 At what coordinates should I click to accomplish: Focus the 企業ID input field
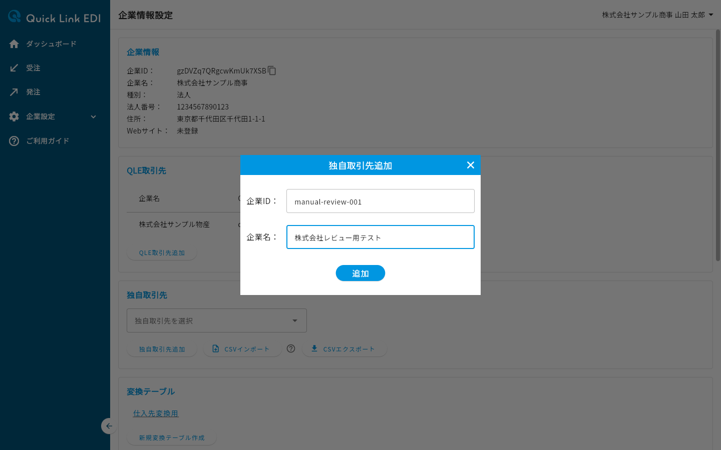coord(381,201)
